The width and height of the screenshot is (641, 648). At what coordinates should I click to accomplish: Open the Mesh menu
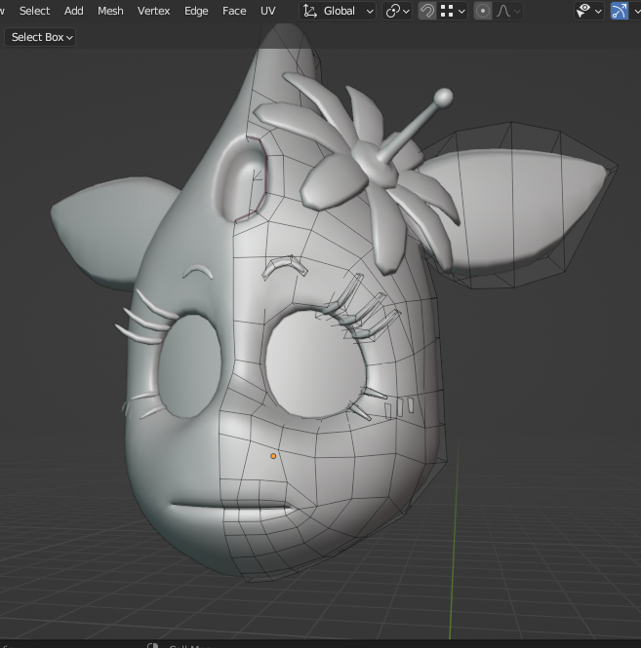(110, 11)
